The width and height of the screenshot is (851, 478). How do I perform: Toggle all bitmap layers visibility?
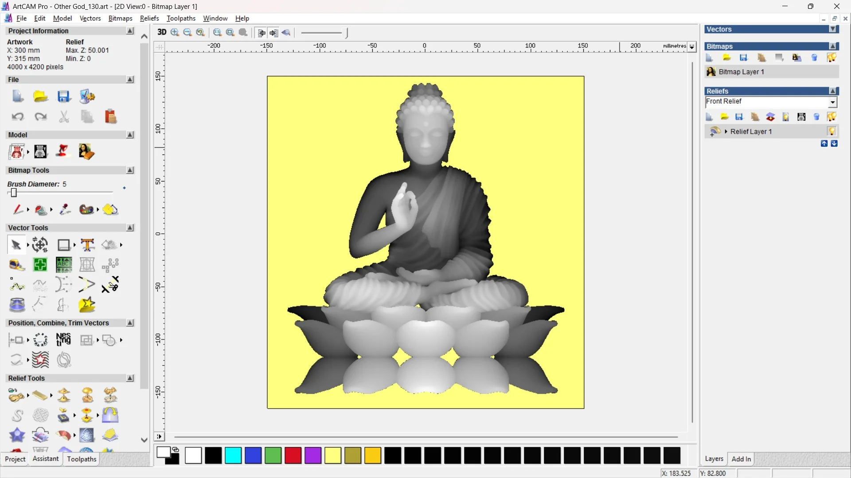pyautogui.click(x=832, y=58)
